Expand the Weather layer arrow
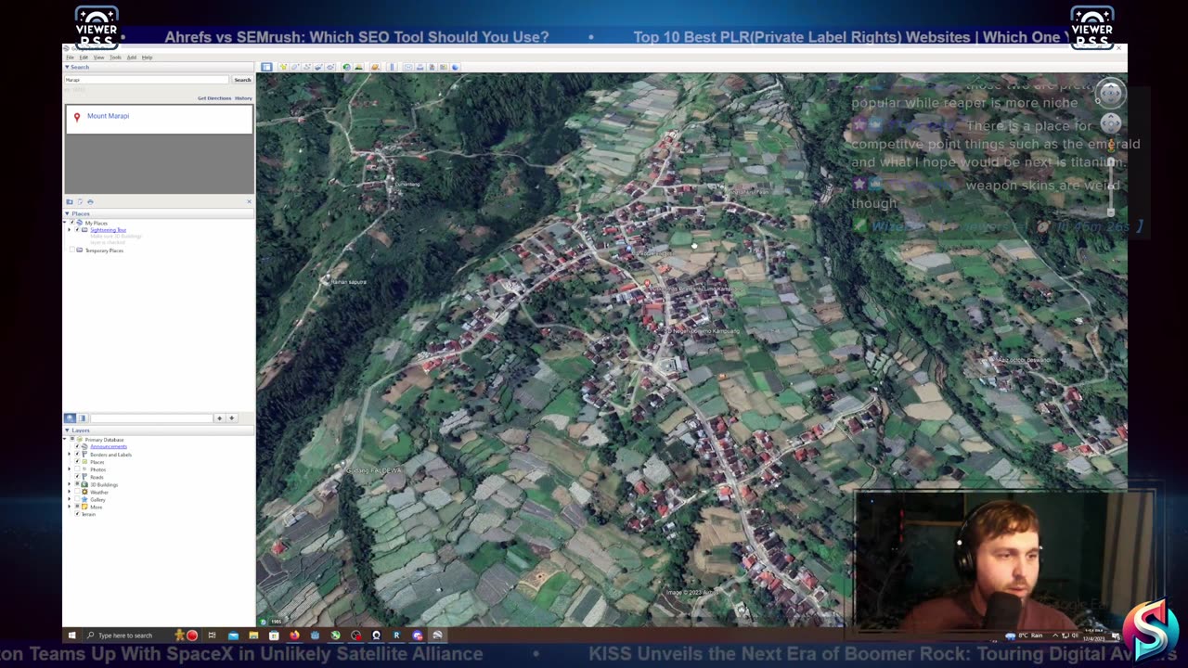 click(69, 492)
